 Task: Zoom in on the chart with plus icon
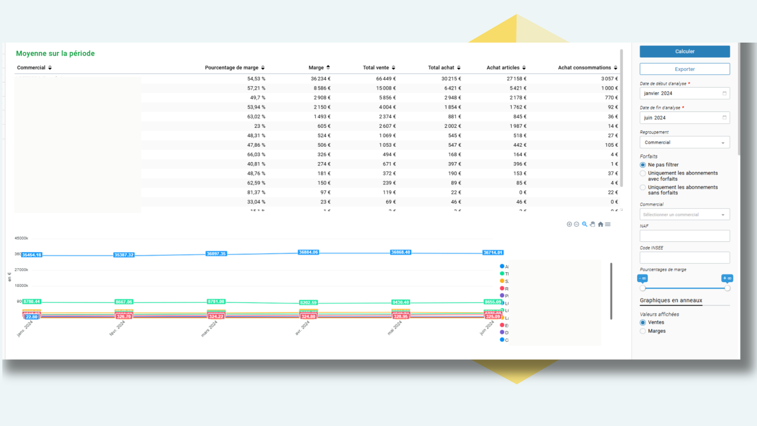click(569, 224)
